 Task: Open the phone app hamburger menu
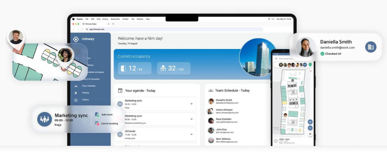[276, 59]
